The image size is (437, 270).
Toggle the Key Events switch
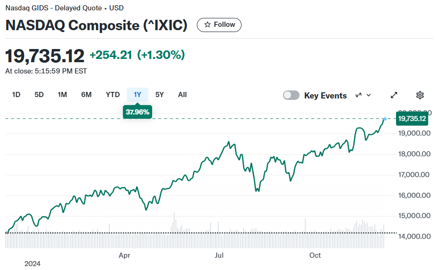(x=291, y=95)
